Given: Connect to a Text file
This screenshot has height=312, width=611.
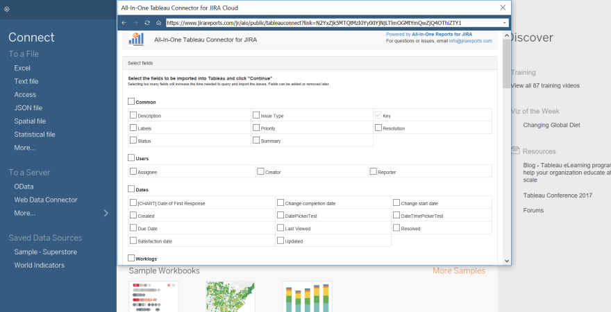Looking at the screenshot, I should [x=26, y=81].
